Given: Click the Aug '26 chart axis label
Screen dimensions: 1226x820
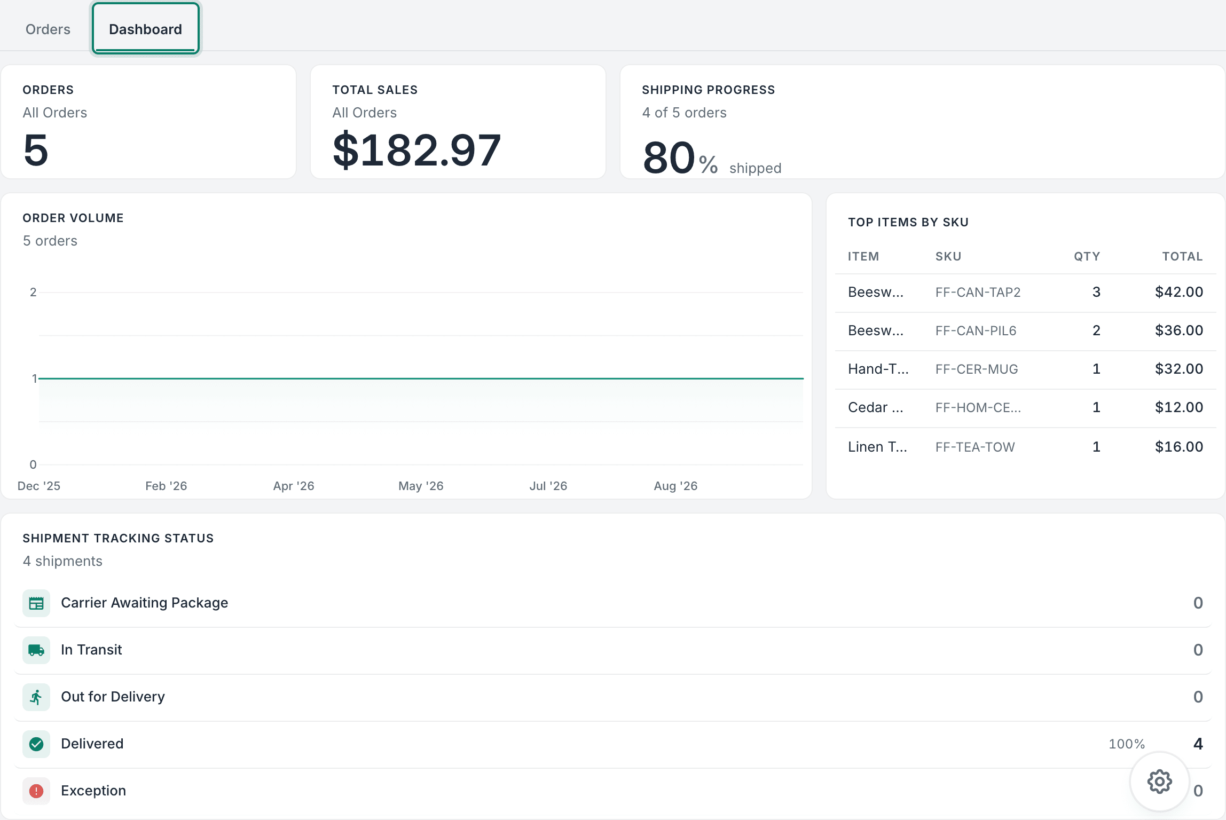Looking at the screenshot, I should tap(675, 486).
